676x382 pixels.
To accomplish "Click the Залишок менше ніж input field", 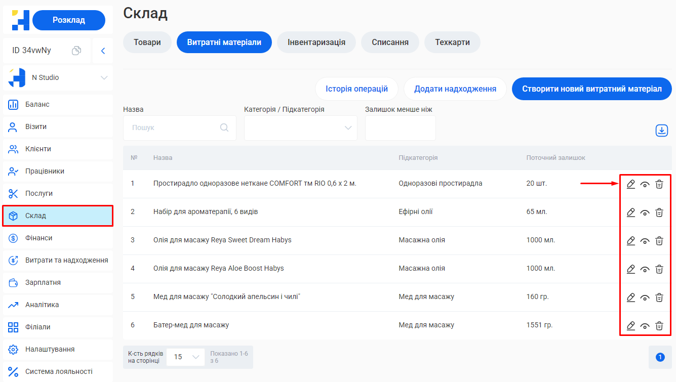I will click(x=400, y=128).
